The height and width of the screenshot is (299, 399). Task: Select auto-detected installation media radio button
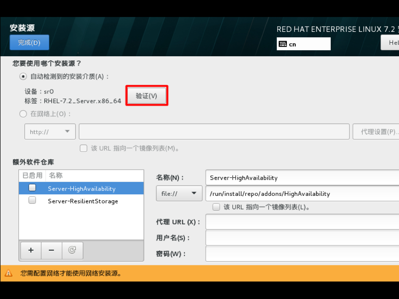click(23, 76)
